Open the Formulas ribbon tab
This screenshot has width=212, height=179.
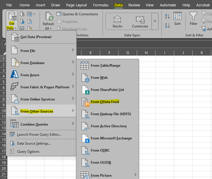tap(101, 5)
